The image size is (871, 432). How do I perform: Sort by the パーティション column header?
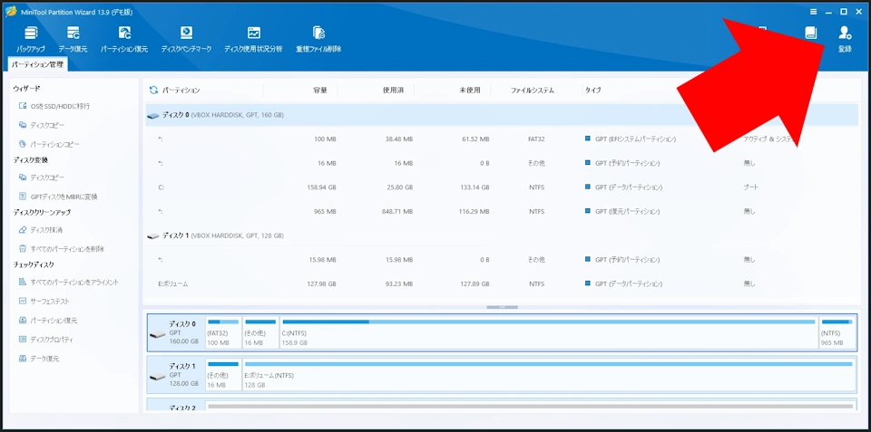181,90
